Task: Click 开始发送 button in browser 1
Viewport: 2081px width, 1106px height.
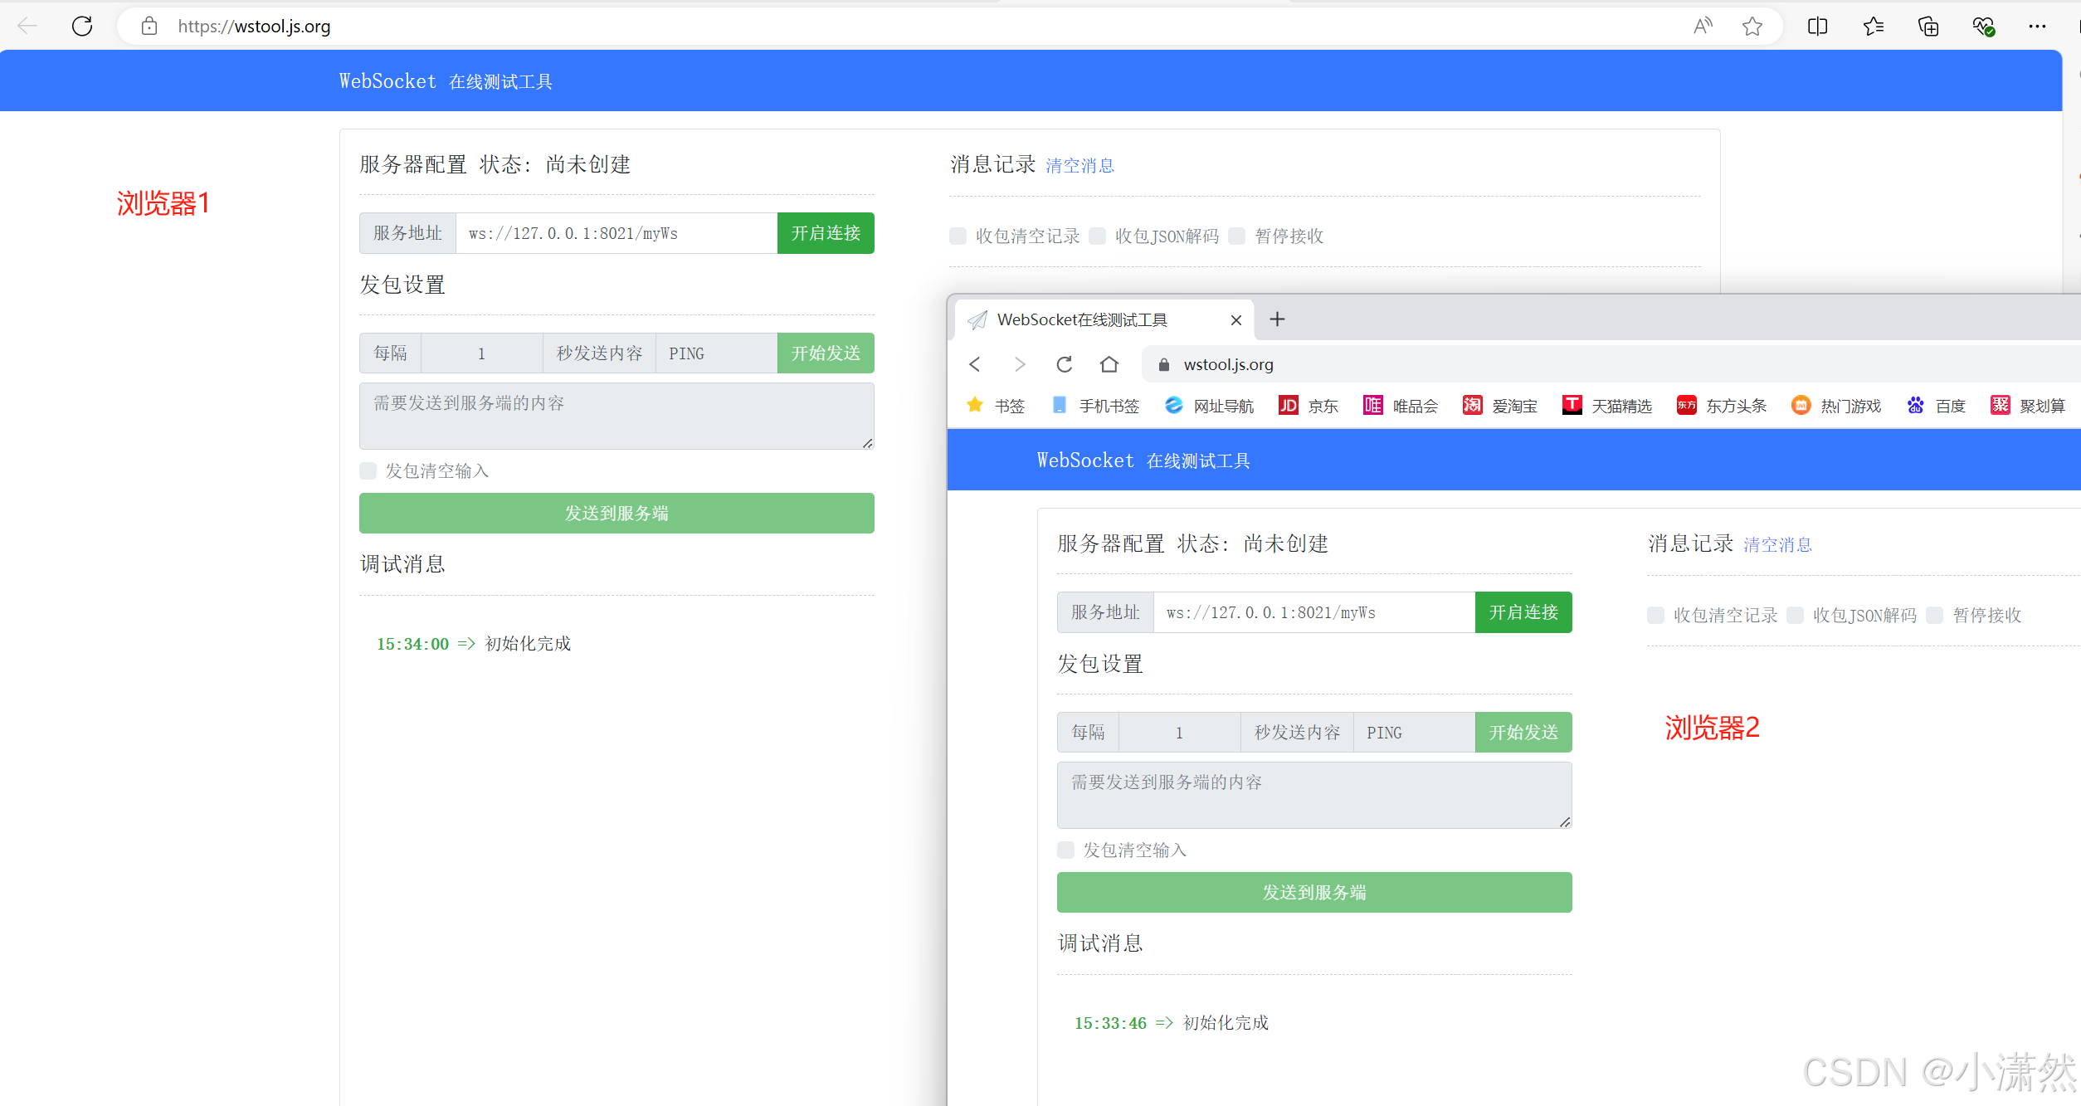Action: tap(826, 353)
